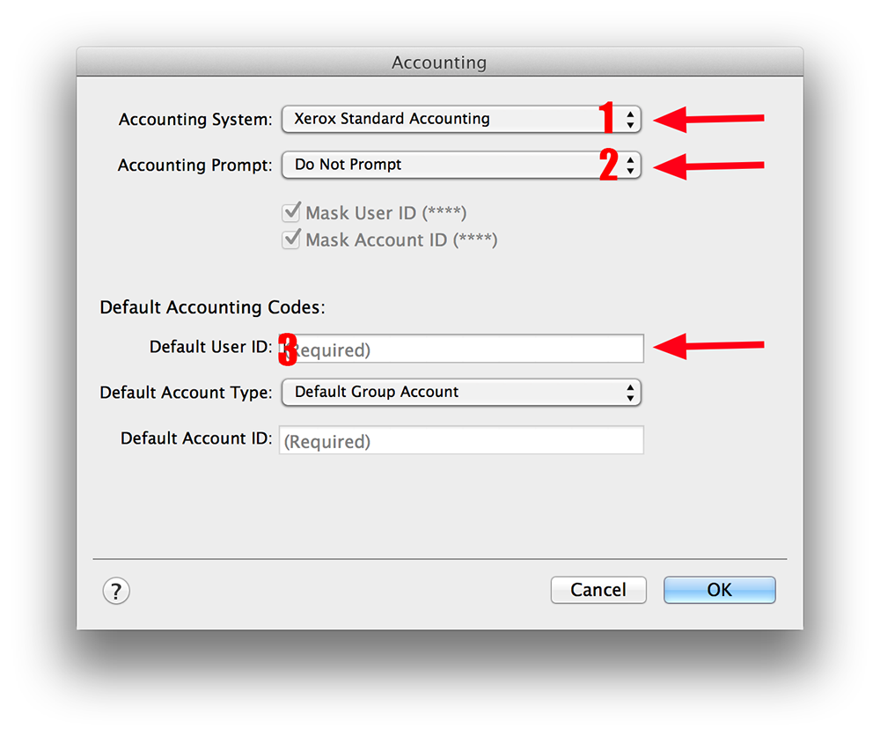Click the question mark help button
The width and height of the screenshot is (880, 736).
[x=116, y=590]
